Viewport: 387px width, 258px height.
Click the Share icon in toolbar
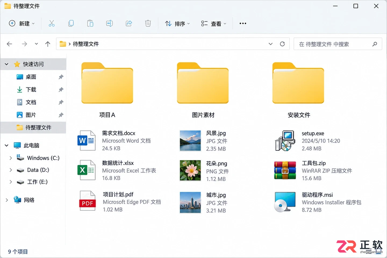pos(129,23)
